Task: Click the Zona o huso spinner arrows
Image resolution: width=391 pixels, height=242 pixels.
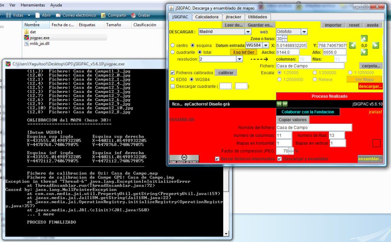Action: pyautogui.click(x=285, y=39)
